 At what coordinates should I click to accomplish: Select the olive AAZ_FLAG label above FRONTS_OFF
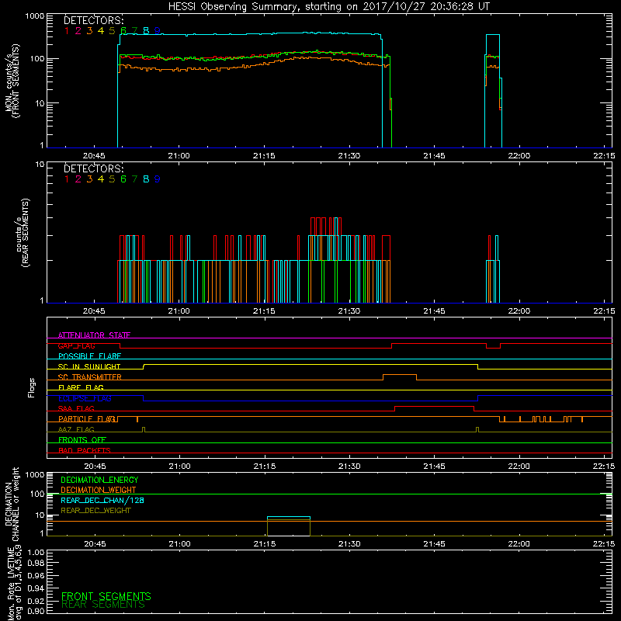point(76,429)
